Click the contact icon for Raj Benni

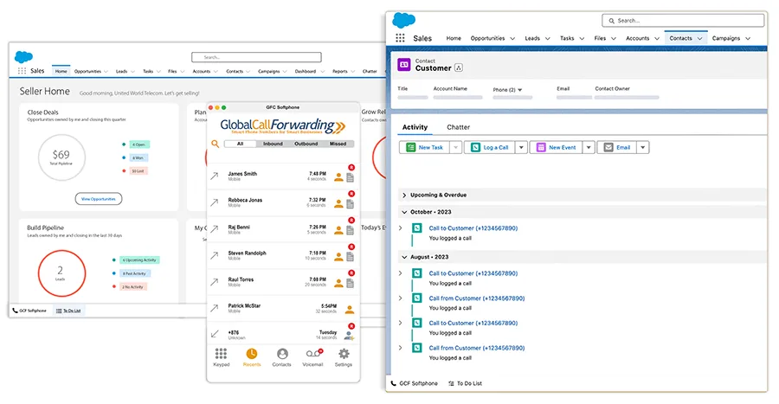click(x=338, y=230)
